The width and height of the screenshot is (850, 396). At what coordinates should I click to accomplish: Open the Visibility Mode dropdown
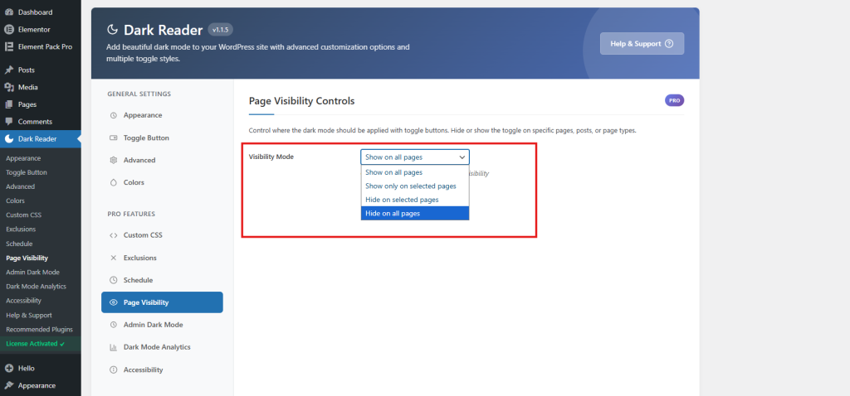coord(415,157)
